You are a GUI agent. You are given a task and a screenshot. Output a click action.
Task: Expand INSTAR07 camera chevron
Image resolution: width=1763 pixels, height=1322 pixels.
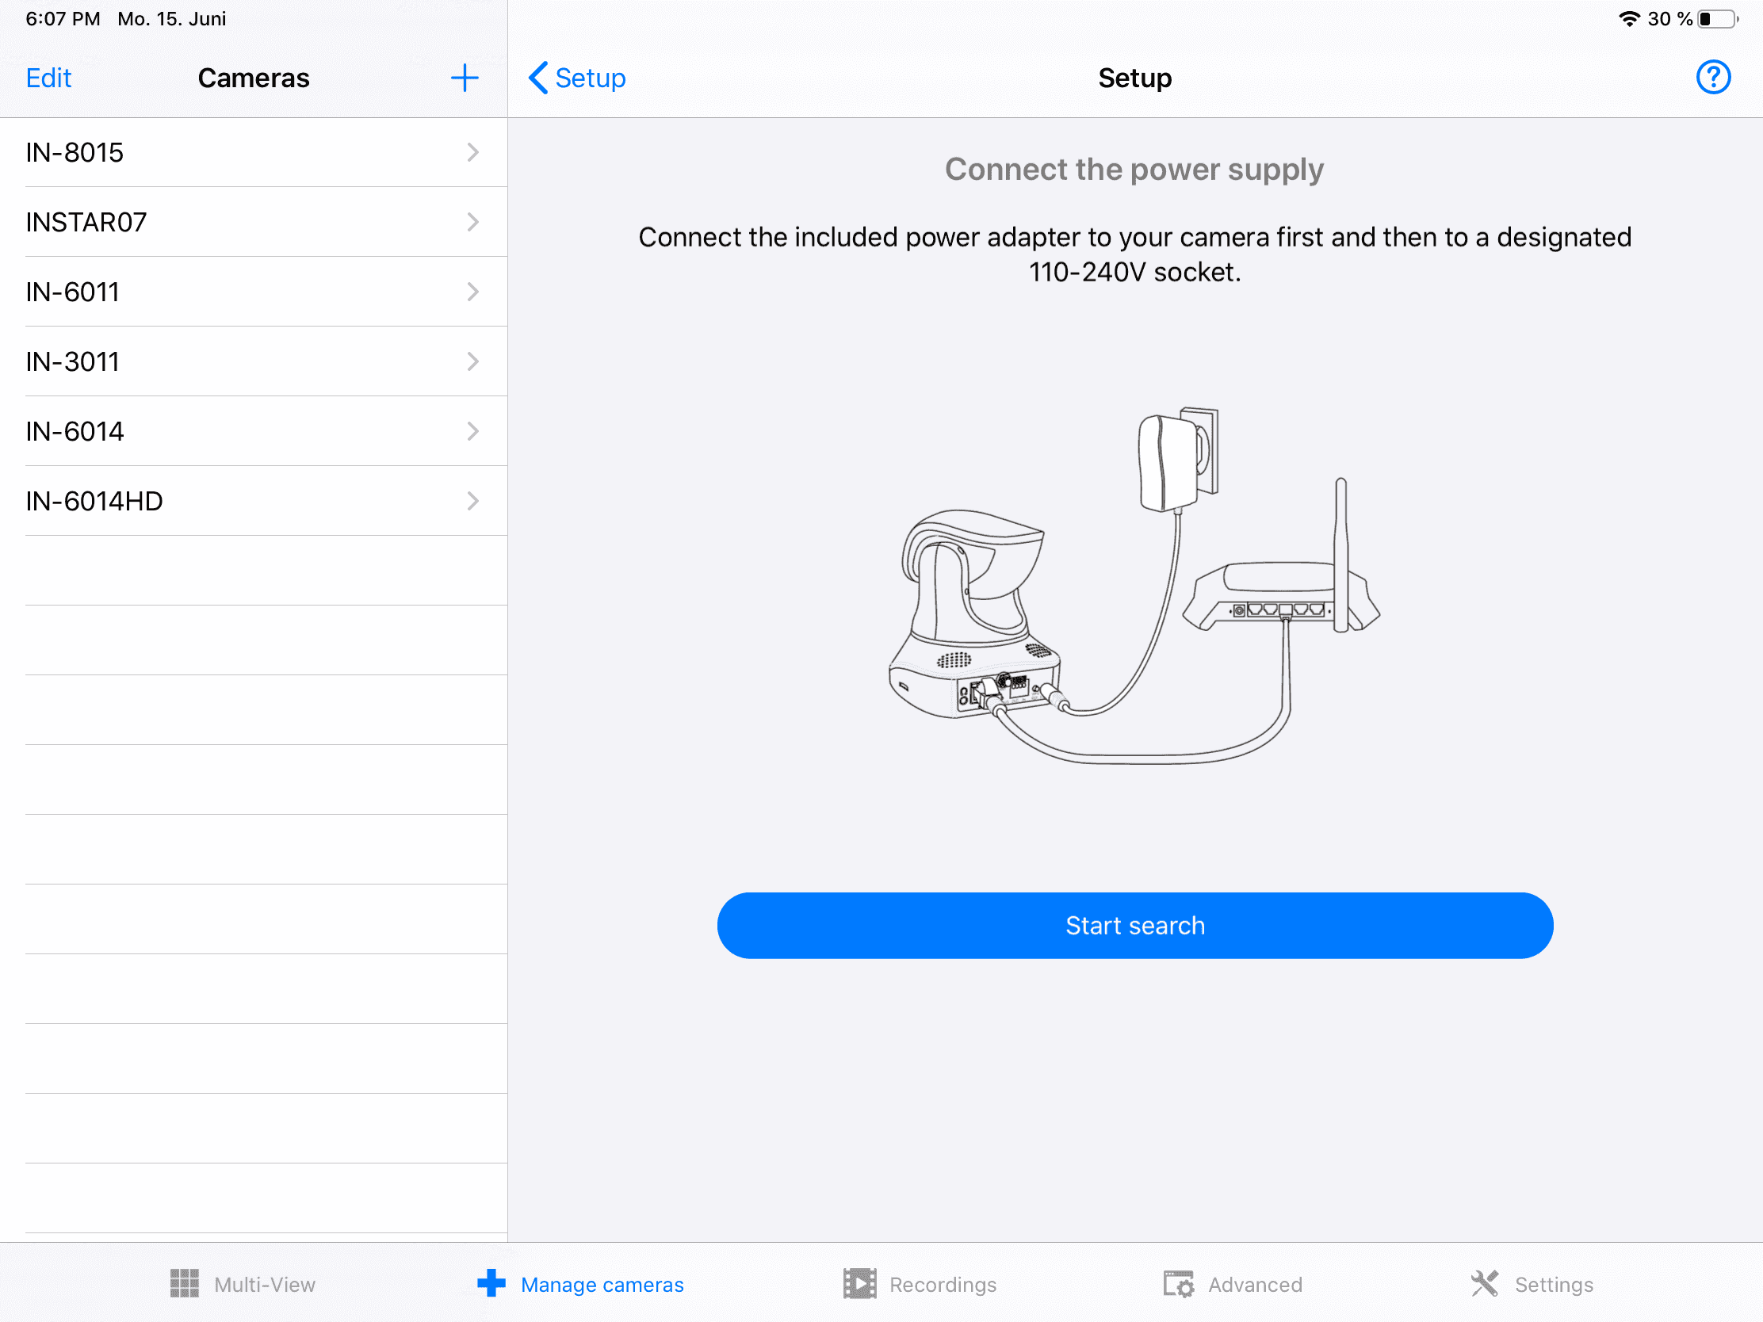472,222
